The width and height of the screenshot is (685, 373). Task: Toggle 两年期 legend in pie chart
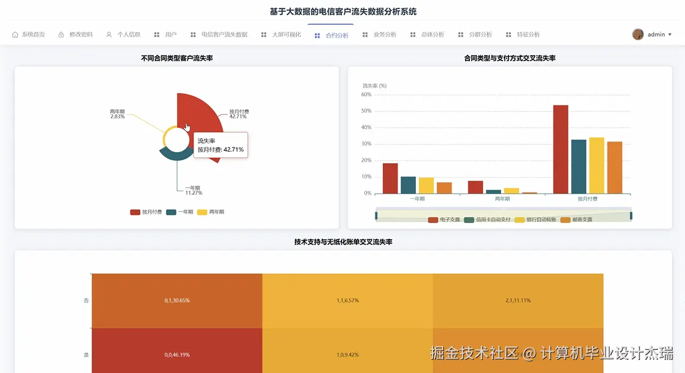point(210,212)
